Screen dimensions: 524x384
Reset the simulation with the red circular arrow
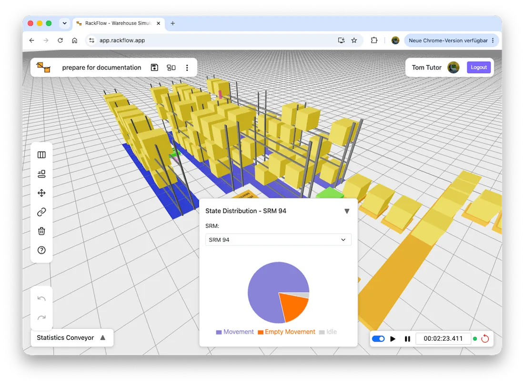[485, 339]
